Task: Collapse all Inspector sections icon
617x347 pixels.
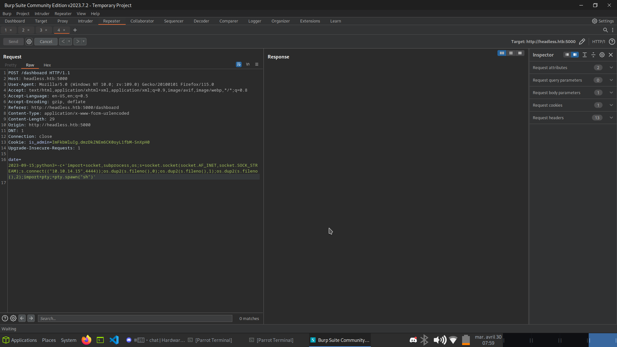Action: coord(585,55)
